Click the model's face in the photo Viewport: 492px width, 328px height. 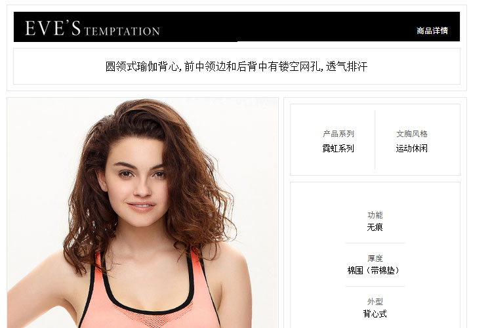[138, 184]
